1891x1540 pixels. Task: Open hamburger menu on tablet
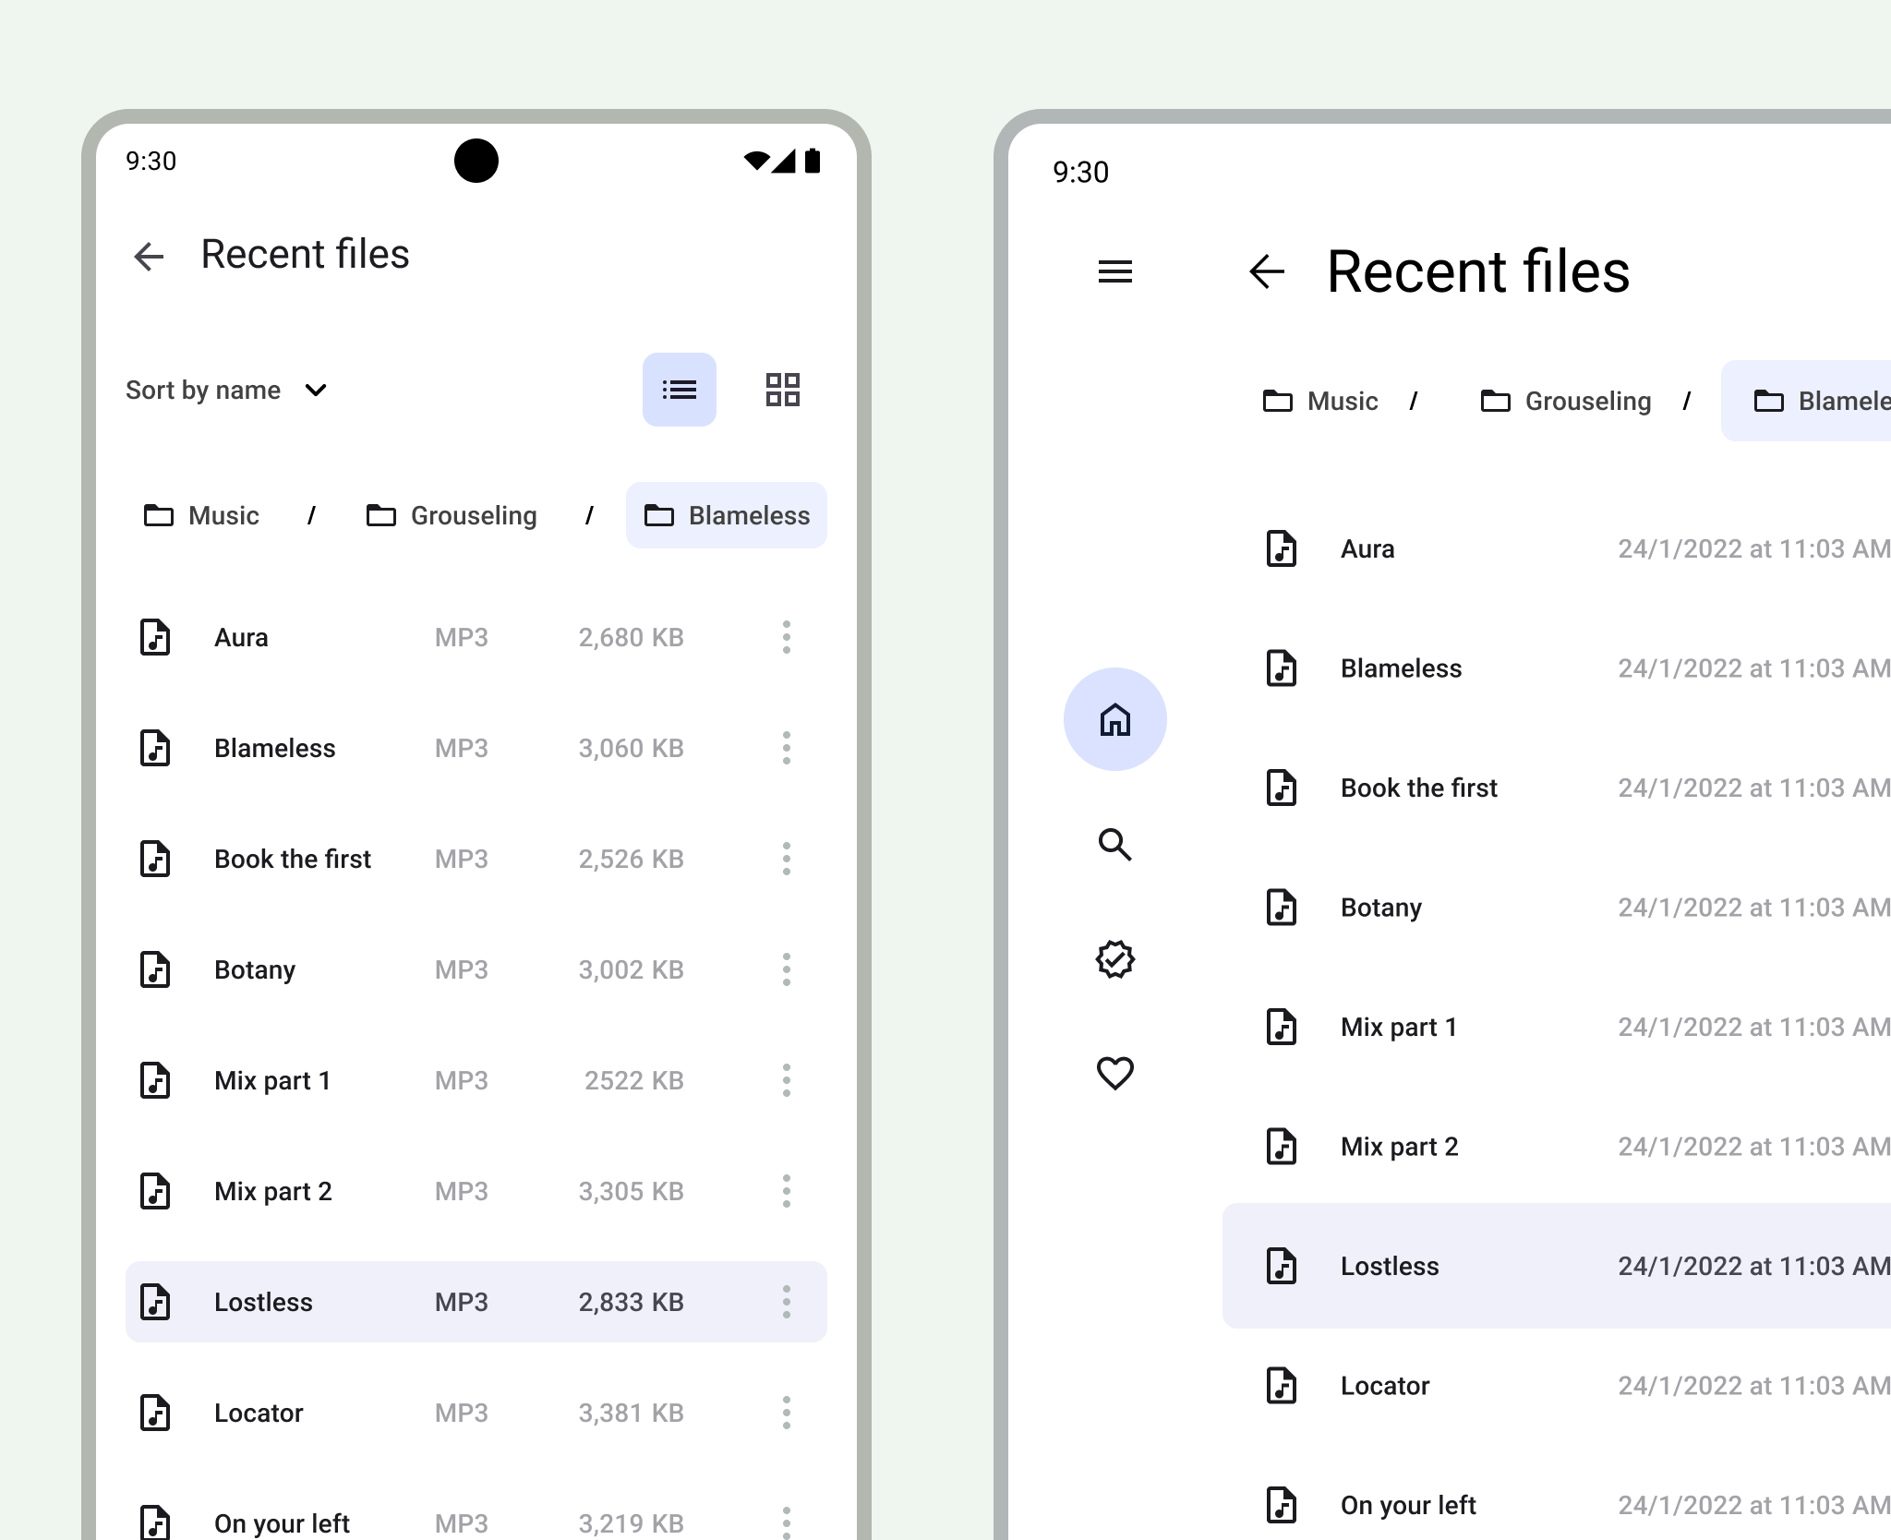coord(1115,271)
